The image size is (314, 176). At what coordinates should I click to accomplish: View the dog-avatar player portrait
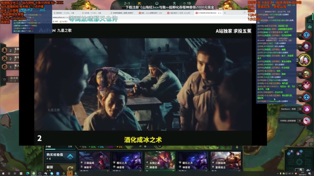click(x=307, y=74)
